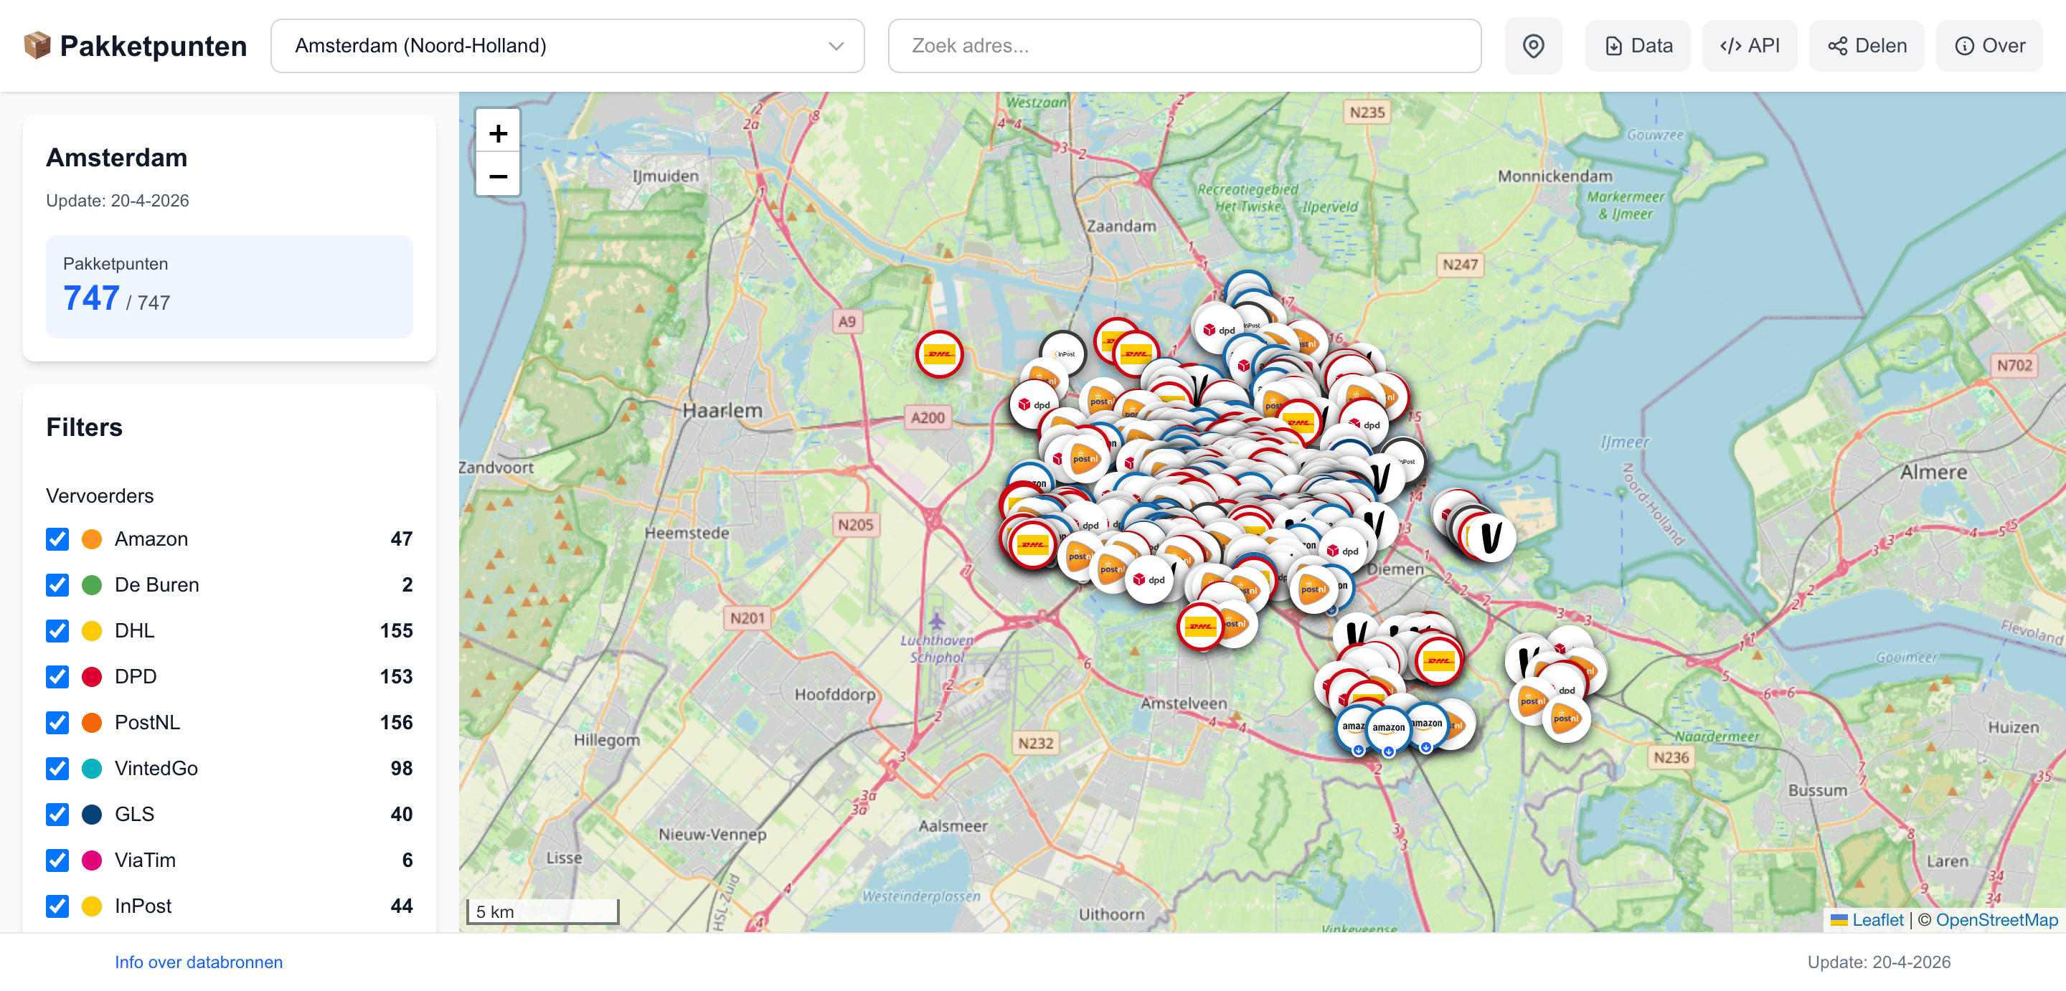The height and width of the screenshot is (991, 2066).
Task: Click the Zoek adres search field
Action: pyautogui.click(x=1184, y=46)
